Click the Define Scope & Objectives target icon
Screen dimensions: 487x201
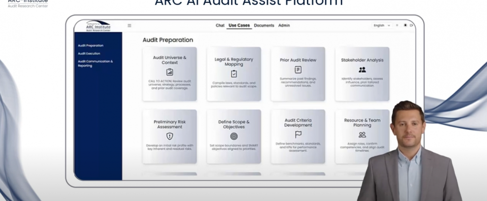[x=234, y=136]
